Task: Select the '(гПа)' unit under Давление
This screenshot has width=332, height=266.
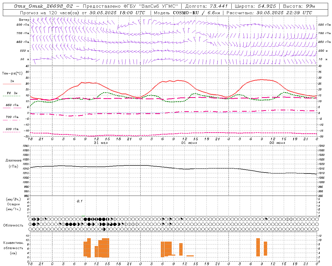Action: pyautogui.click(x=13, y=167)
